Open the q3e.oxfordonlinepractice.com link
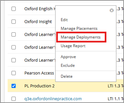 tap(53, 99)
